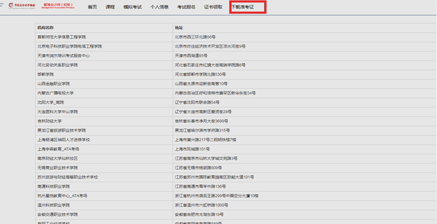Open the 首页 menu item
437x224 pixels.
click(x=92, y=7)
